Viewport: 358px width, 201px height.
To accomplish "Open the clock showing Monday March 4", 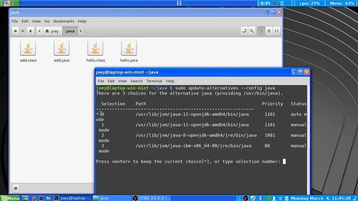I will (x=321, y=198).
